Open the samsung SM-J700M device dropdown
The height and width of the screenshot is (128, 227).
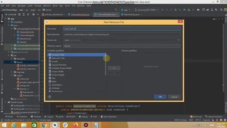tap(146, 10)
